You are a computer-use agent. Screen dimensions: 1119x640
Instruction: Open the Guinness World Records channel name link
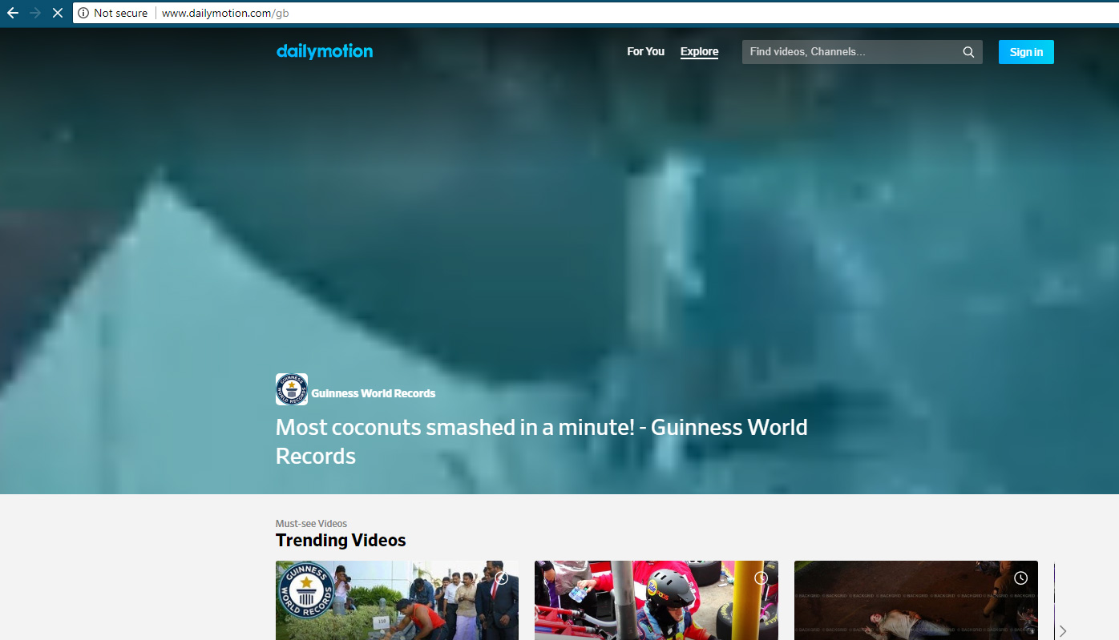point(374,393)
